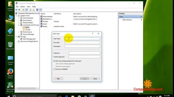The height and width of the screenshot is (97, 174).
Task: Collapse the Storage tree node
Action: 16,37
